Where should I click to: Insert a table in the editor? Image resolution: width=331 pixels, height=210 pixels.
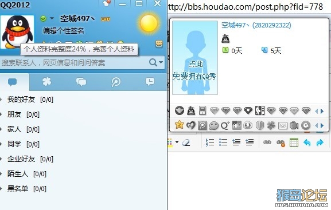coord(294,142)
